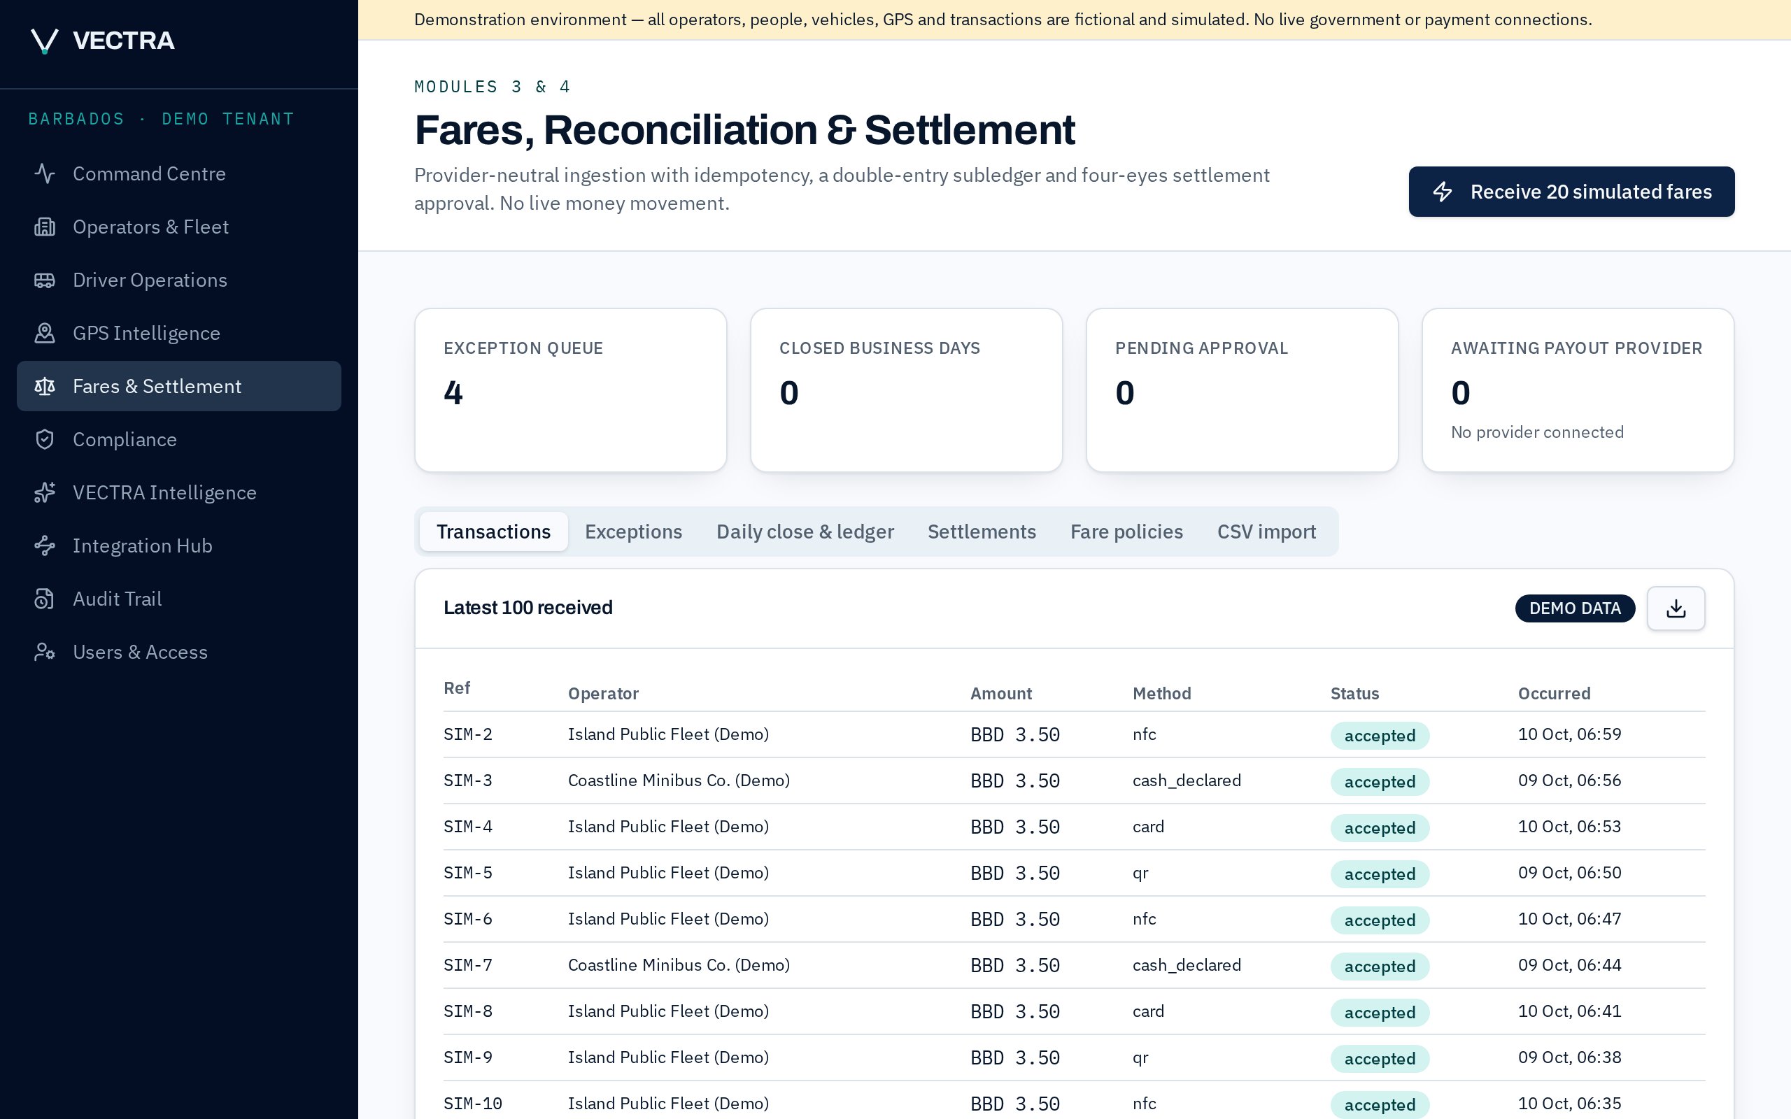Click the SIM-9 reference cell
The height and width of the screenshot is (1119, 1791).
point(468,1057)
